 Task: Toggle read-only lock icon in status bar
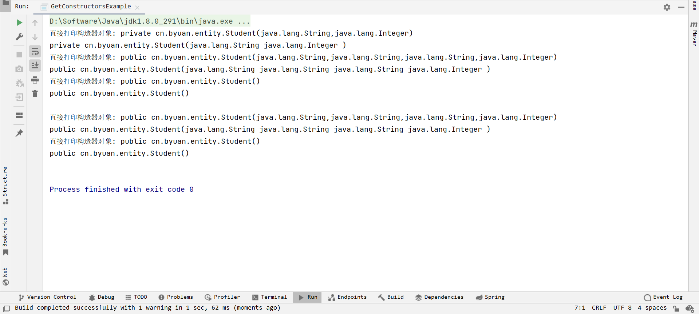pyautogui.click(x=676, y=309)
